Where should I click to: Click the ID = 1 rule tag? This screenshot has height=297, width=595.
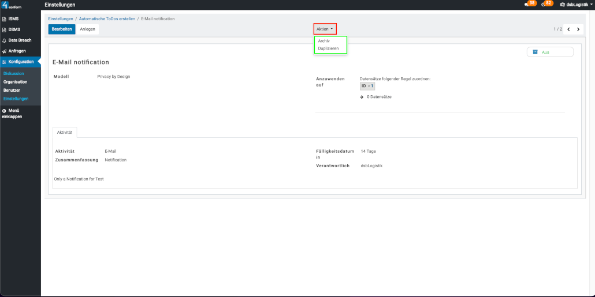(367, 86)
